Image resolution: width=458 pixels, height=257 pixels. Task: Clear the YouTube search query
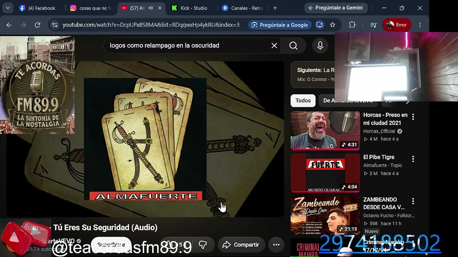tap(274, 46)
